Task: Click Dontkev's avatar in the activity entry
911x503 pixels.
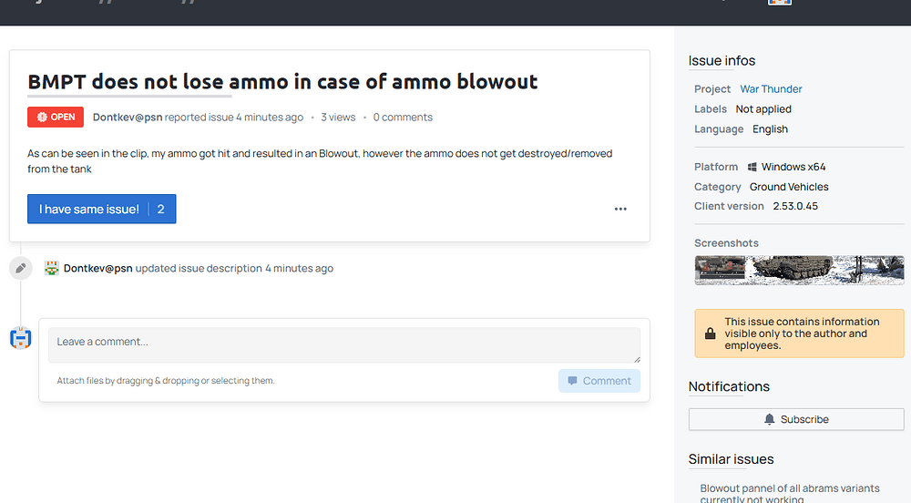Action: (x=52, y=268)
